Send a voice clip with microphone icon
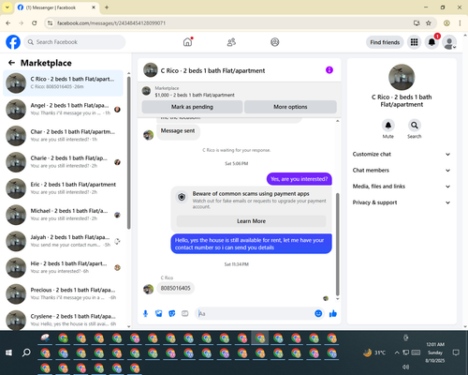 [145, 313]
